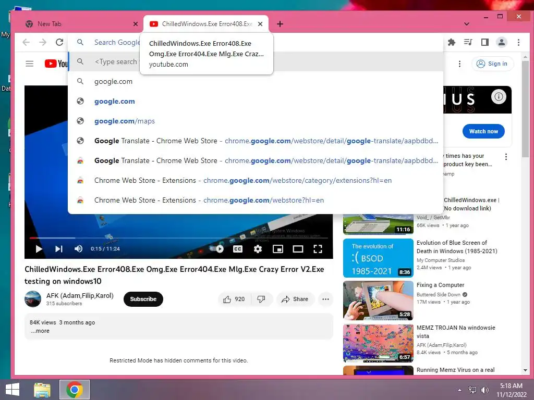Expand description with ...more
Image resolution: width=534 pixels, height=400 pixels.
tap(40, 331)
